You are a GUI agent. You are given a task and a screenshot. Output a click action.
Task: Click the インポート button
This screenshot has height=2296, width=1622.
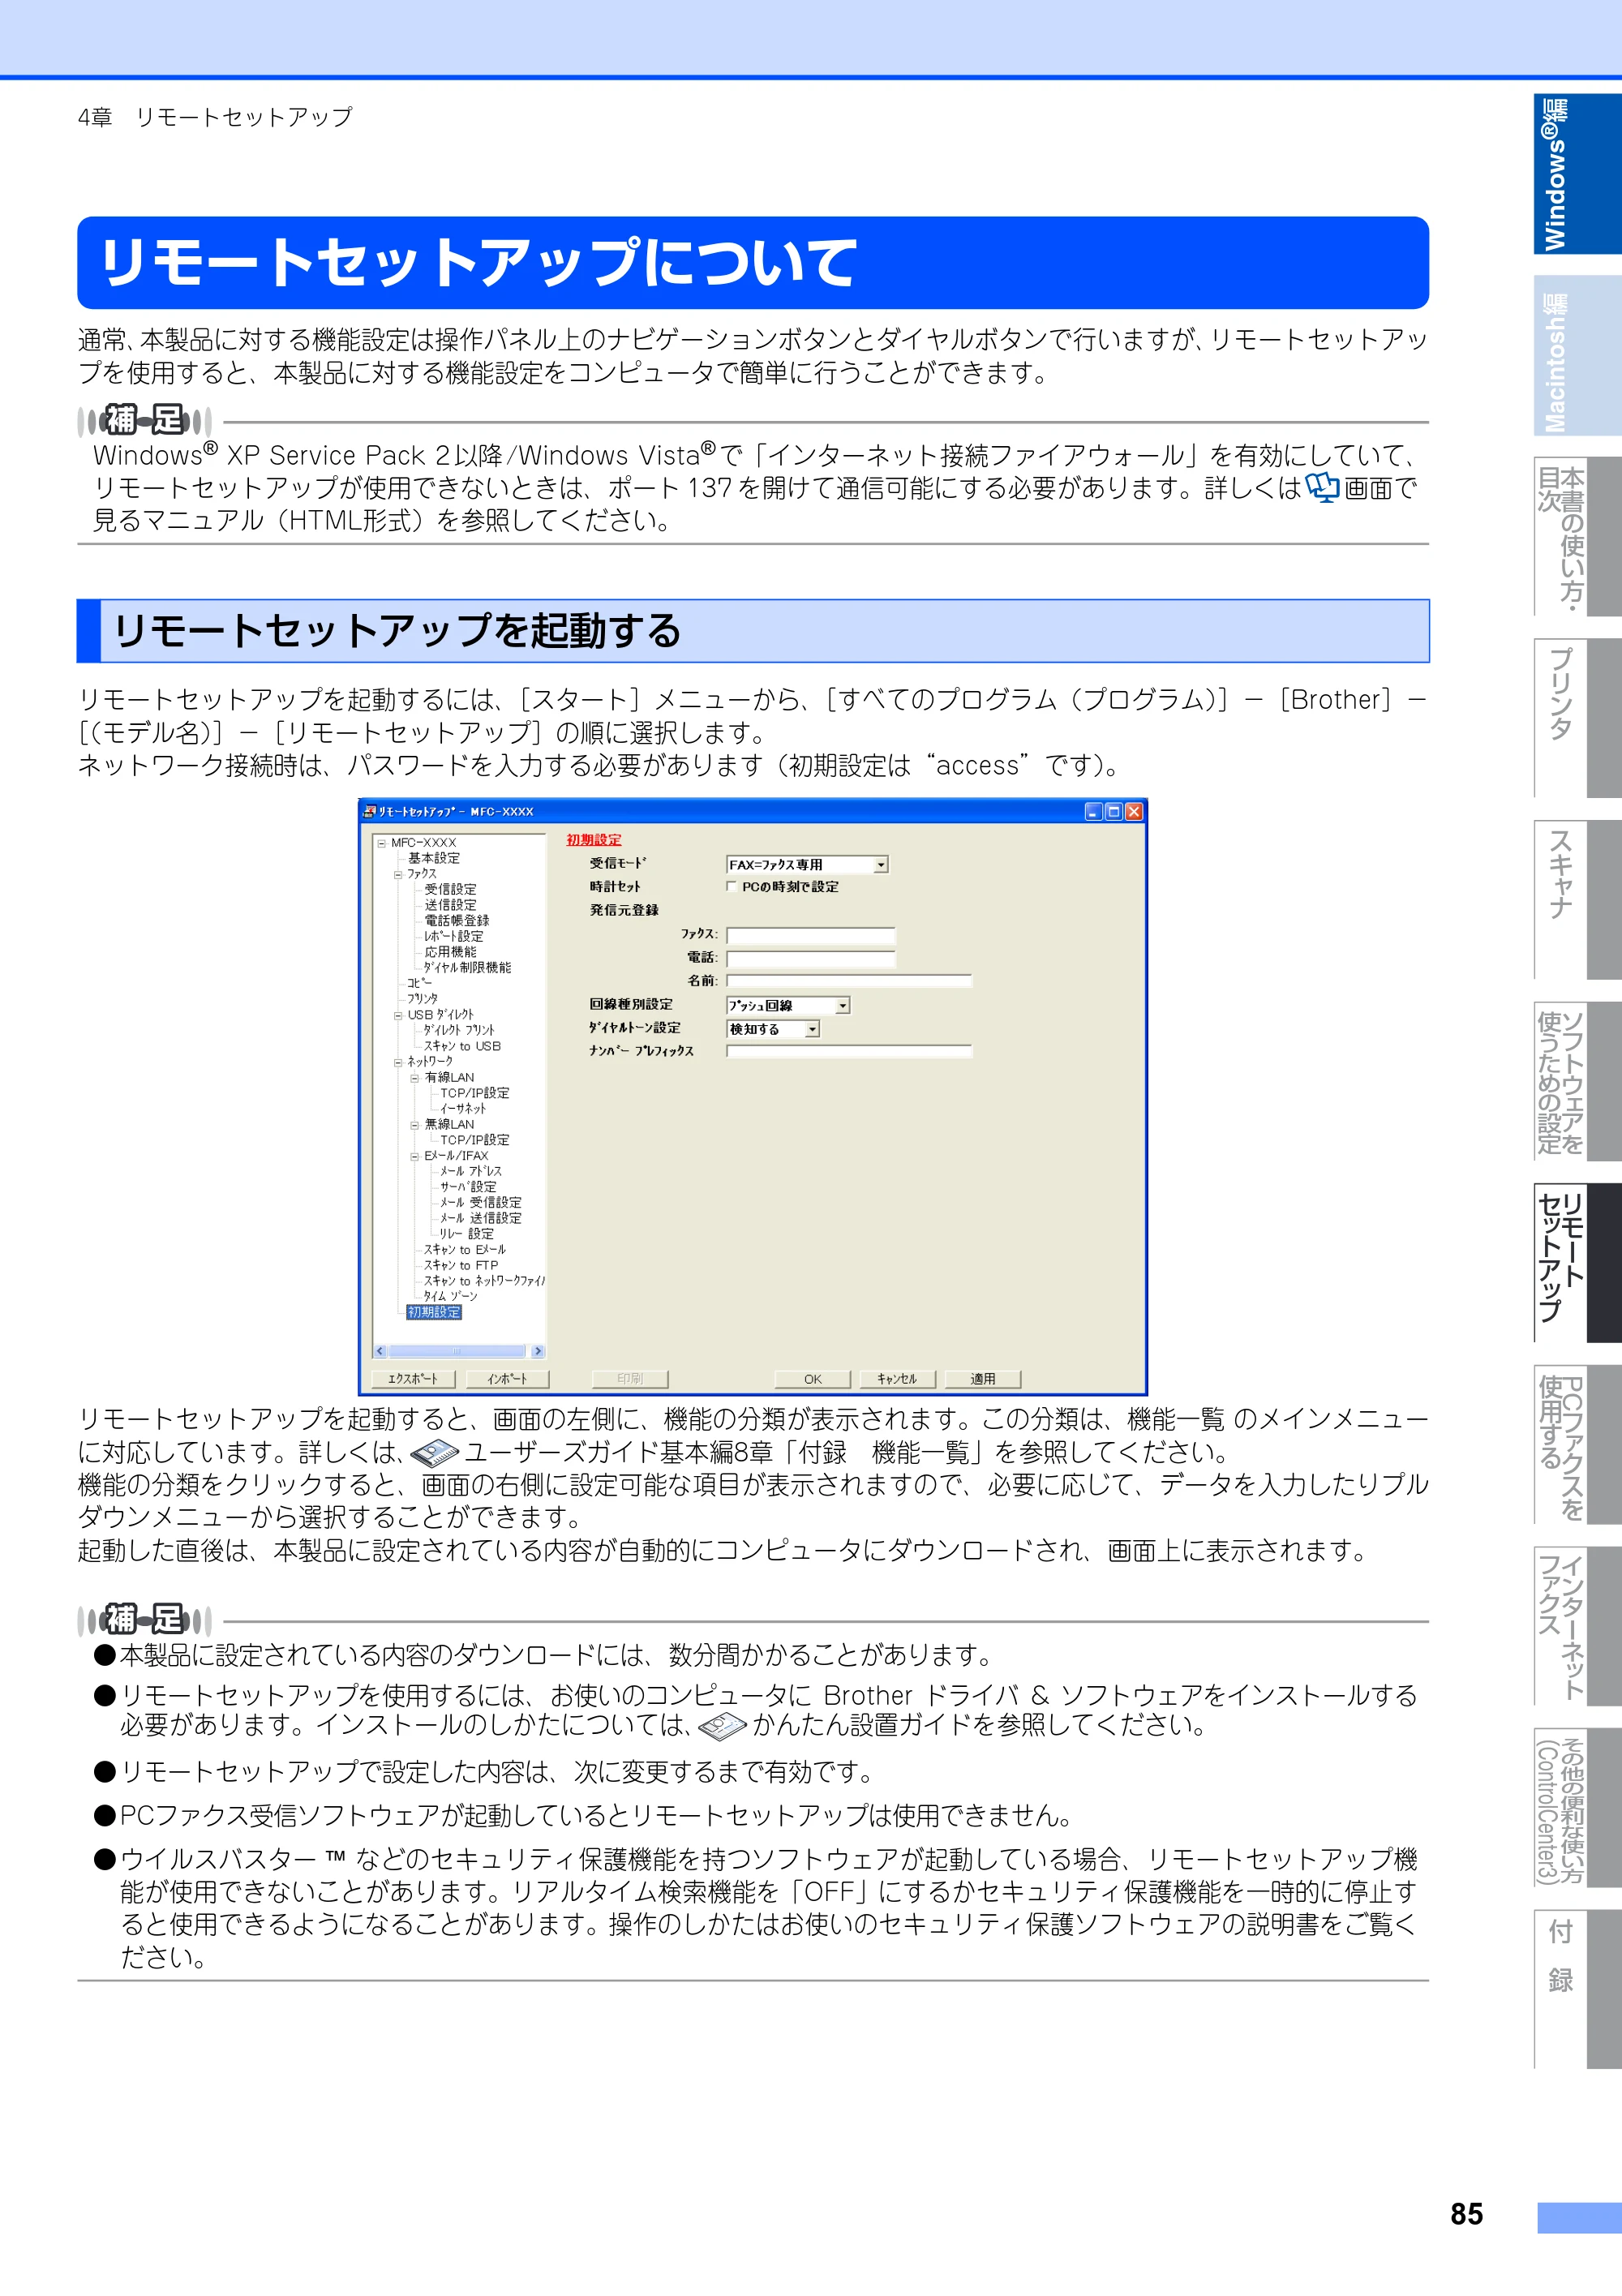pyautogui.click(x=507, y=1379)
